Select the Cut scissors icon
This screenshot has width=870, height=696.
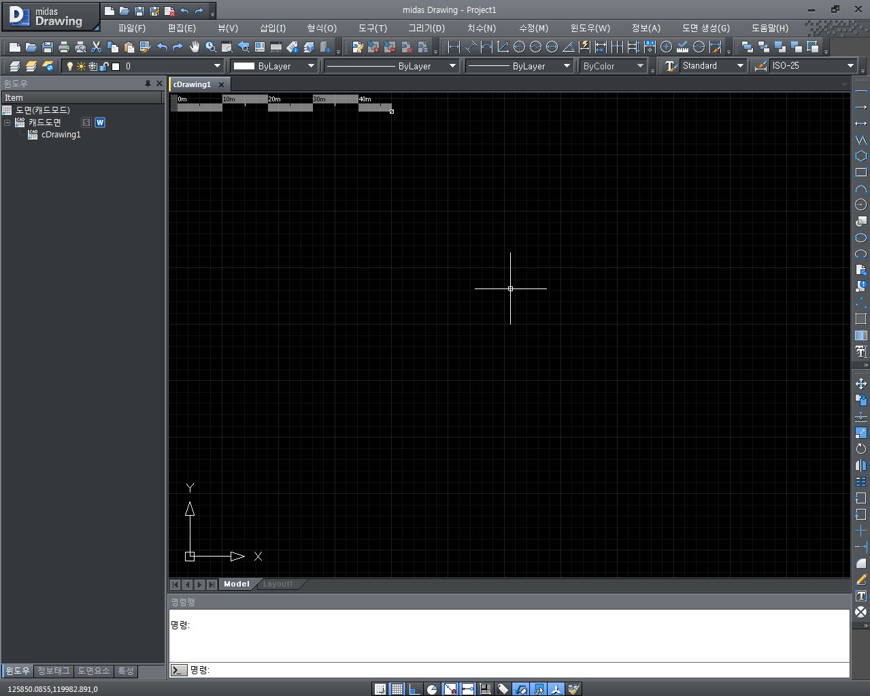coord(97,47)
